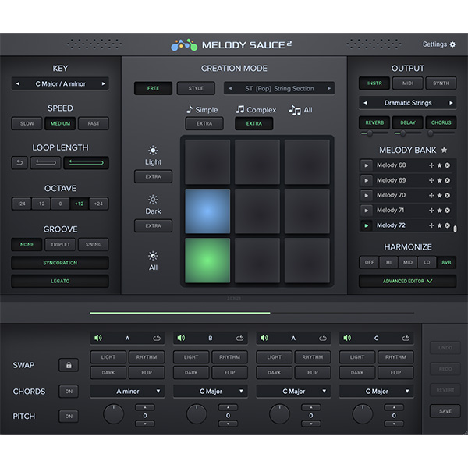468x468 pixels.
Task: Click the All notes icon
Action: (x=295, y=110)
